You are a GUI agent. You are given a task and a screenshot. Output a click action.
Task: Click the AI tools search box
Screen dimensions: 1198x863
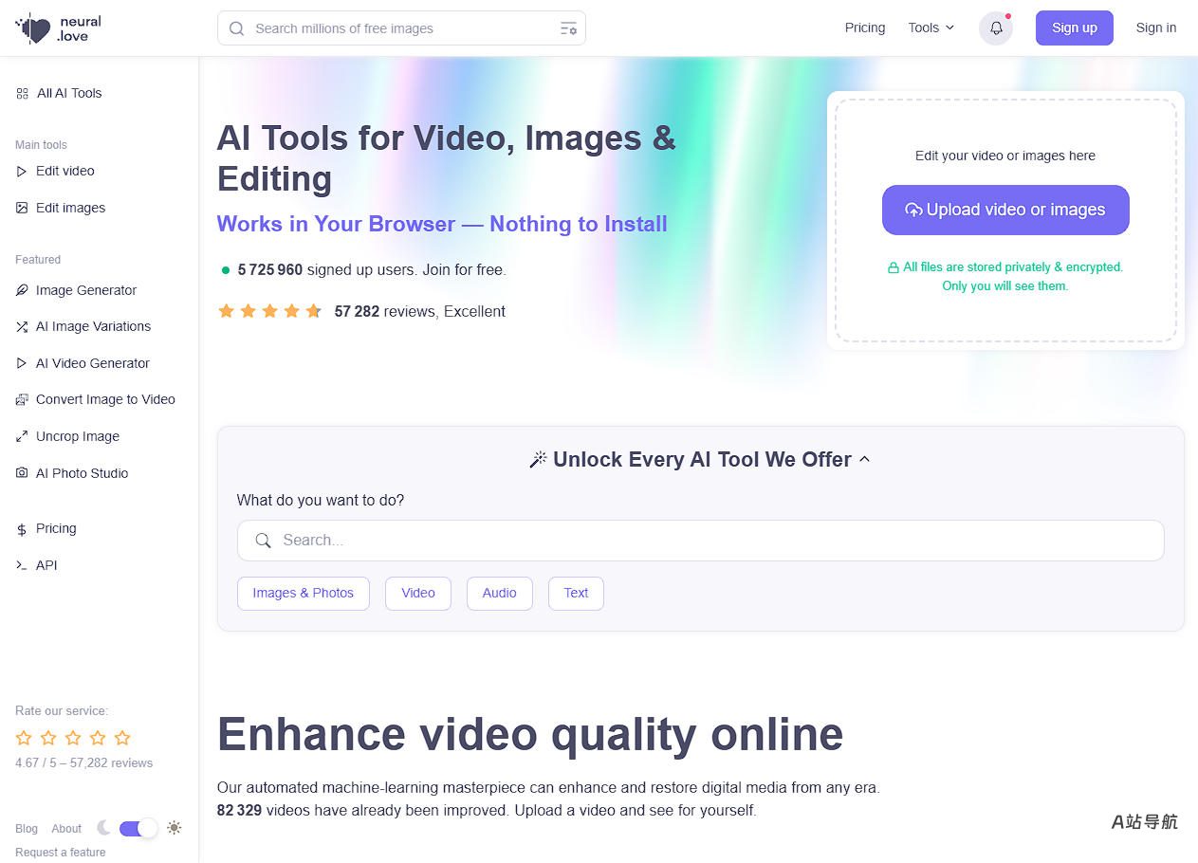tap(700, 541)
